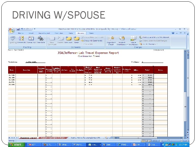Select Instructions for completing ER sheet tab
This screenshot has height=147, width=196.
(85, 138)
